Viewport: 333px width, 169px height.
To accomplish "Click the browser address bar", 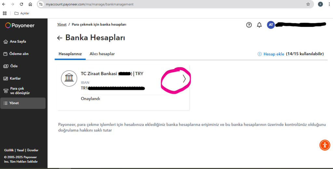I will click(174, 4).
